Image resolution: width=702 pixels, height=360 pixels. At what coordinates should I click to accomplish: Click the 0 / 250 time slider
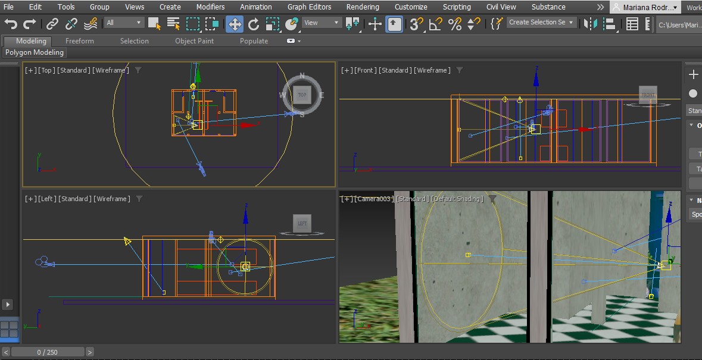point(48,352)
